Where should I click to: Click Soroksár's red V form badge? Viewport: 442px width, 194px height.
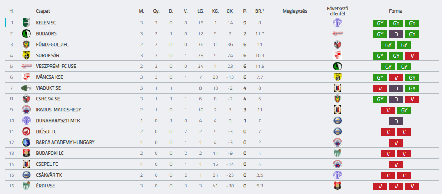point(412,56)
